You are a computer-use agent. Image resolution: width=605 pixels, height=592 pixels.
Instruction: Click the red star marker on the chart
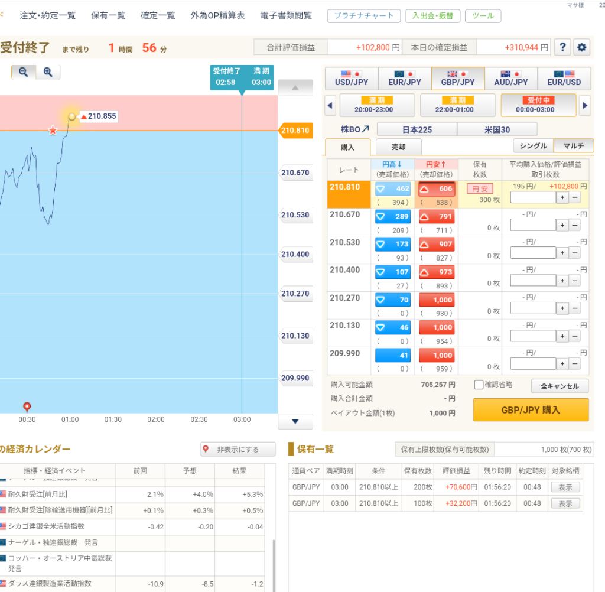tap(53, 130)
